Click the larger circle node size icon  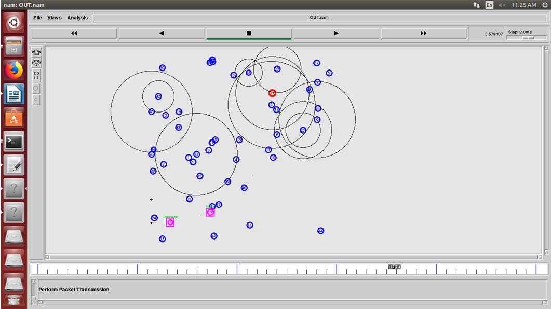coord(36,89)
